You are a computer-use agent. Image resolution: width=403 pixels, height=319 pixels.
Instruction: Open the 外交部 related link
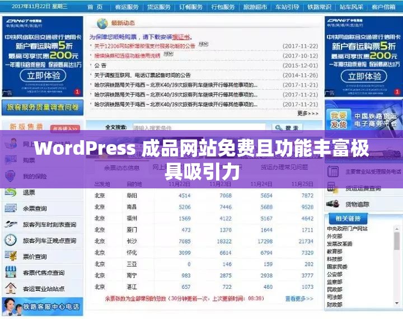334,236
